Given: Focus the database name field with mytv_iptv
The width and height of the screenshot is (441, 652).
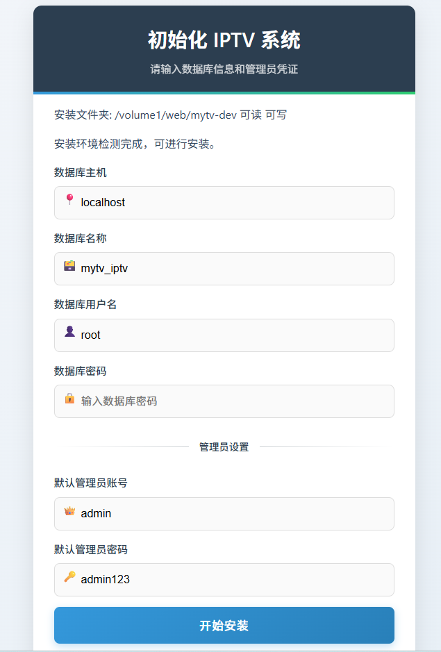Looking at the screenshot, I should pos(224,269).
